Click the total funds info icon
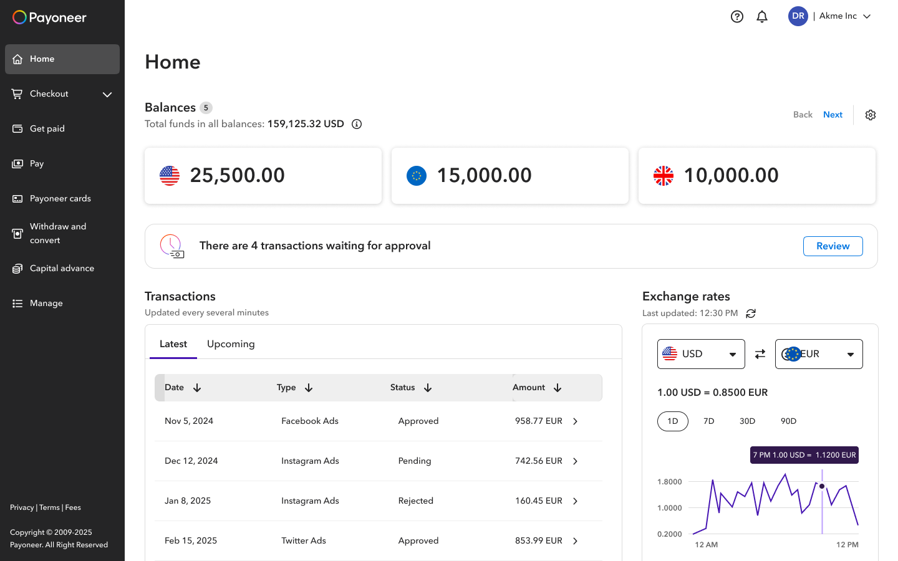 [x=357, y=124]
